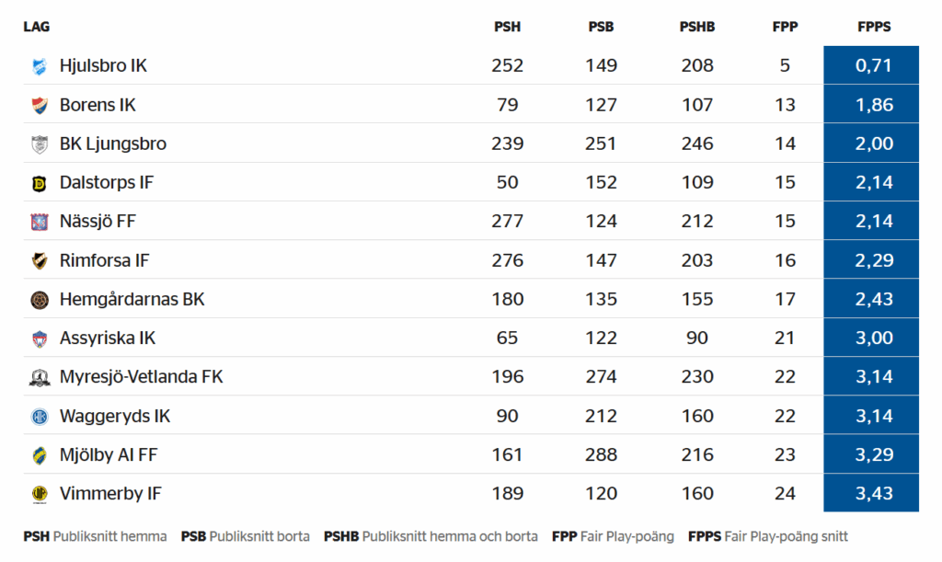942x562 pixels.
Task: Click the Hjulsbro IK team crest
Action: [40, 66]
